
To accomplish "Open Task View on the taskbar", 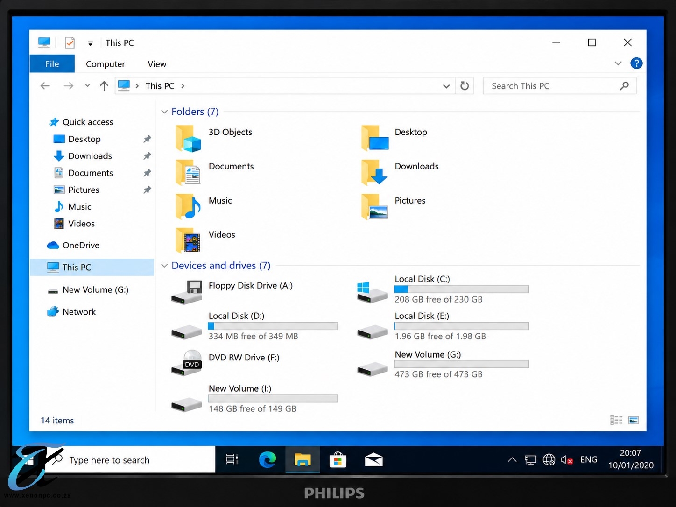I will pyautogui.click(x=232, y=460).
